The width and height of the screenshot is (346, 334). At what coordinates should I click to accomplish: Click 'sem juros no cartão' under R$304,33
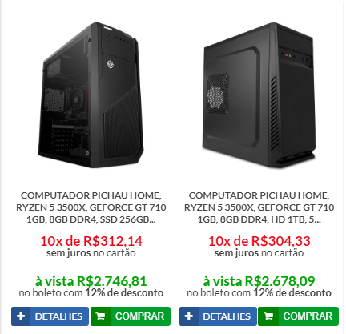tap(259, 253)
